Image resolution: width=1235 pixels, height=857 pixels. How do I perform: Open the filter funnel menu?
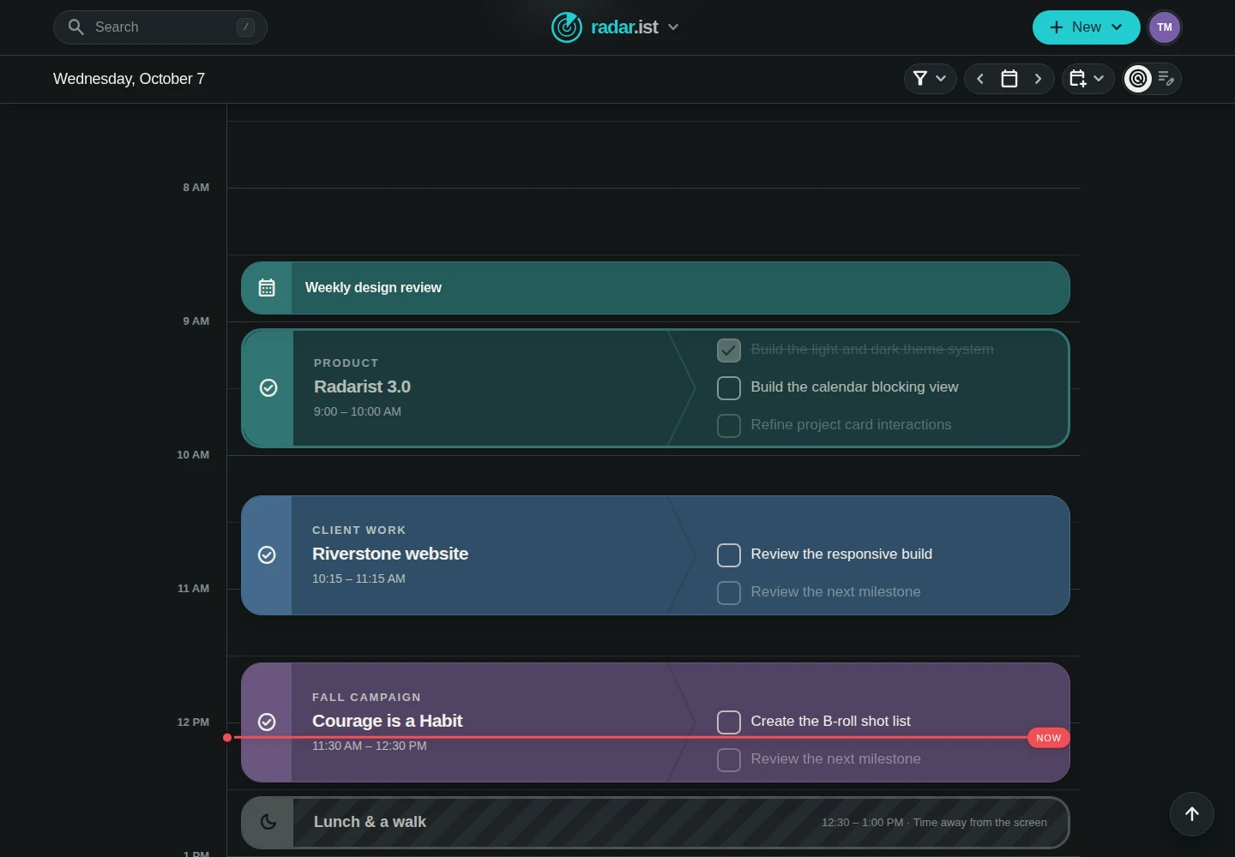930,79
